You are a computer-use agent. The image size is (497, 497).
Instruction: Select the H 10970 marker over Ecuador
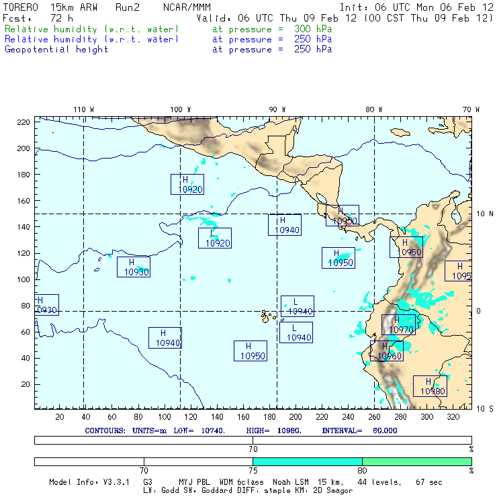point(398,325)
